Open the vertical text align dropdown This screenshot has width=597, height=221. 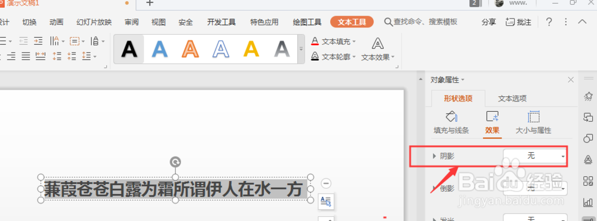click(97, 41)
